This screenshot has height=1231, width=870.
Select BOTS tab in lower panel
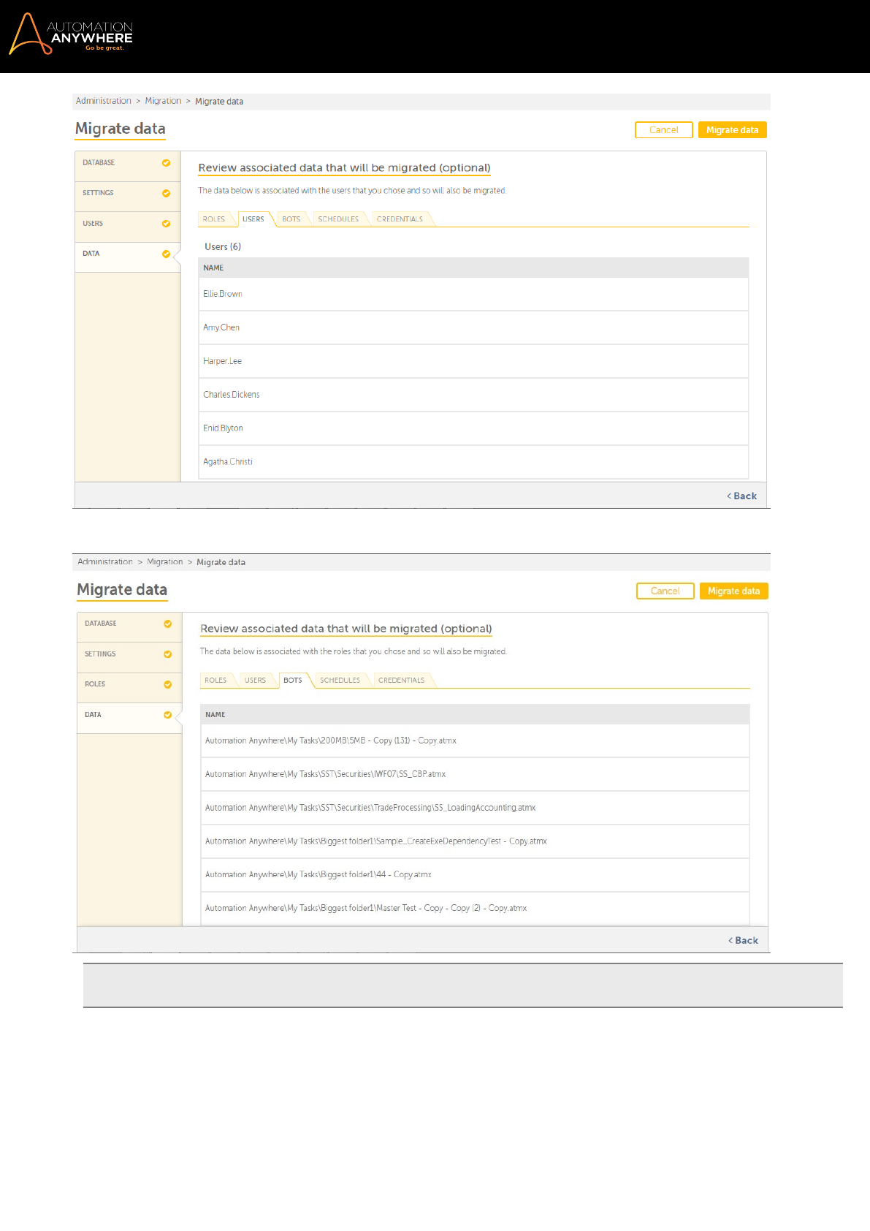(x=293, y=681)
